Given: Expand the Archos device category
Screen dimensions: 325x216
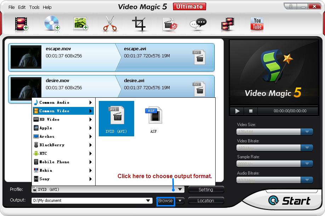Looking at the screenshot, I should [63, 136].
